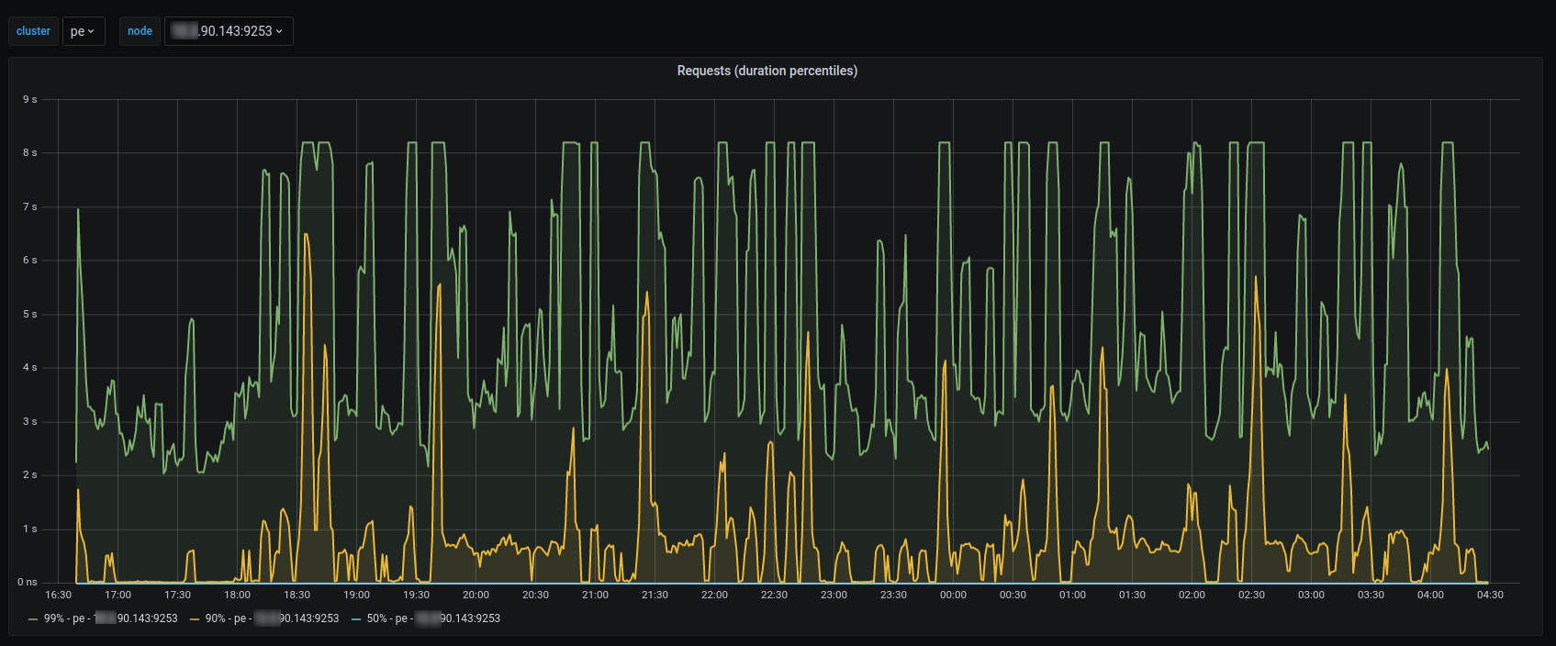Click the 21:00 label on the time axis

click(x=595, y=595)
